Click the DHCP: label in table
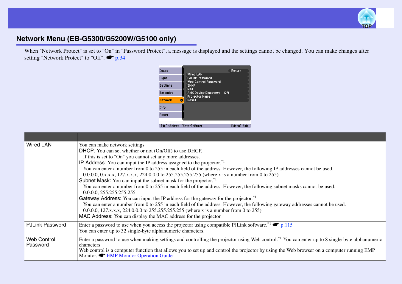This screenshot has width=402, height=284. [87, 151]
